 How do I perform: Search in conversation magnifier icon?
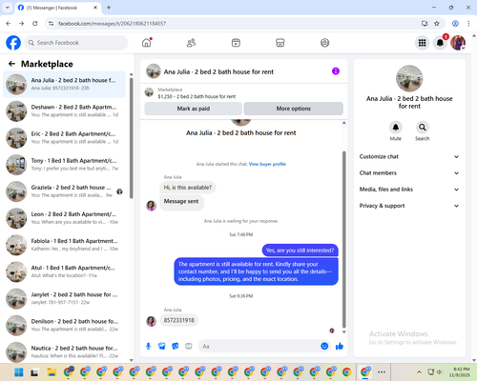(423, 128)
